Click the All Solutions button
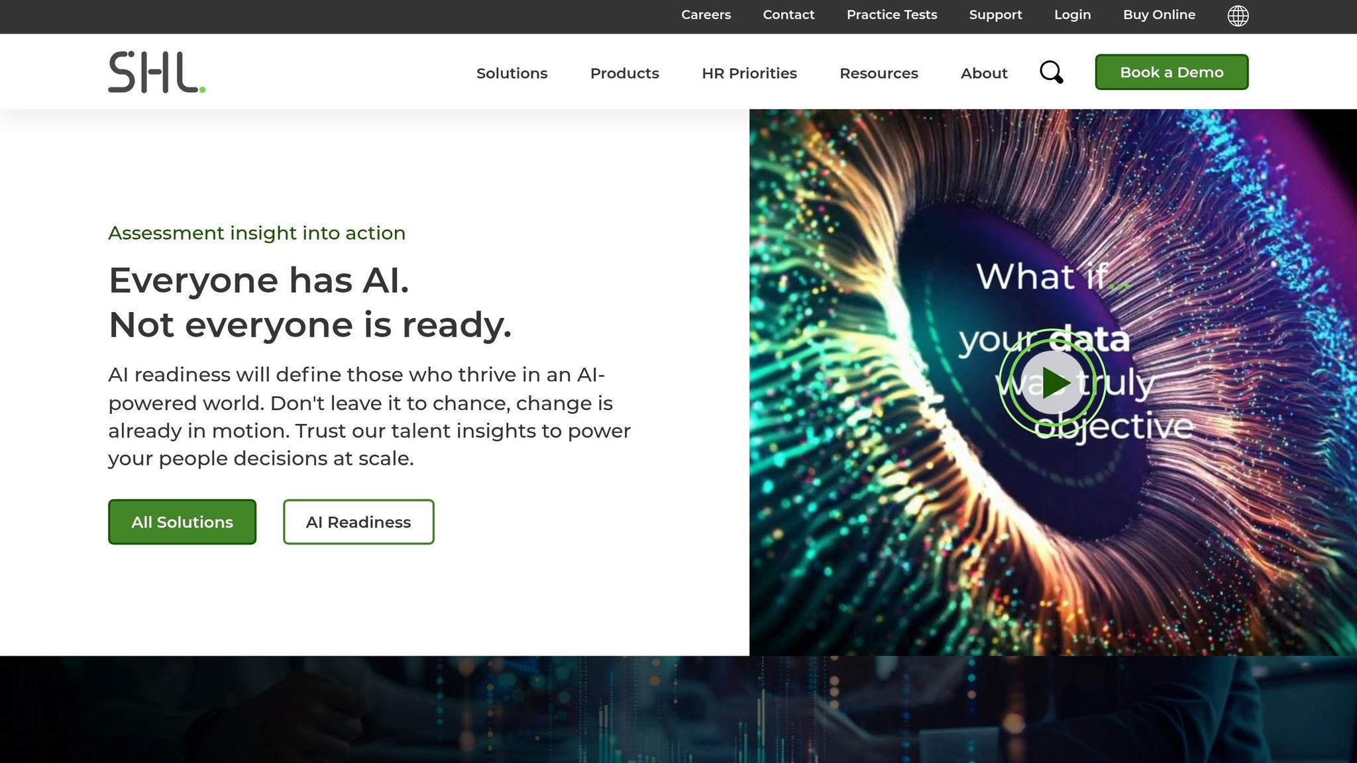1357x763 pixels. point(182,522)
